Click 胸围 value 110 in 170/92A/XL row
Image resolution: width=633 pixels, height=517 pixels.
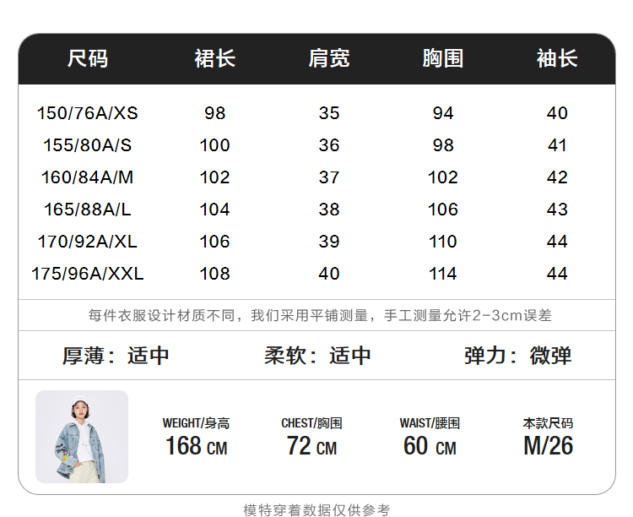[x=443, y=242]
